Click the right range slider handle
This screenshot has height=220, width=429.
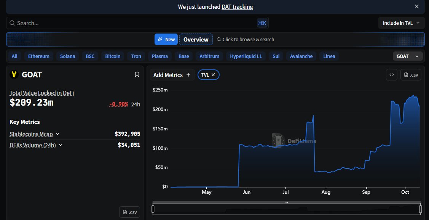coord(420,209)
